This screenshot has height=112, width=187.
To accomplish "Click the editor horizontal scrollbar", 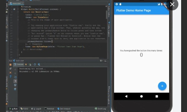I will pyautogui.click(x=59, y=58).
